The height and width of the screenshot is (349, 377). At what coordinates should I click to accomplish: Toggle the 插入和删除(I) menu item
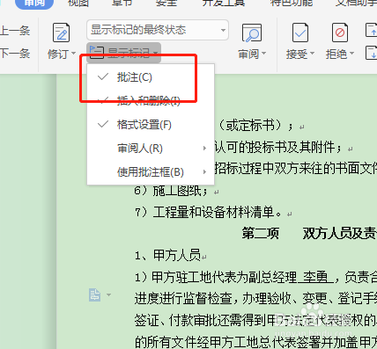(x=151, y=101)
